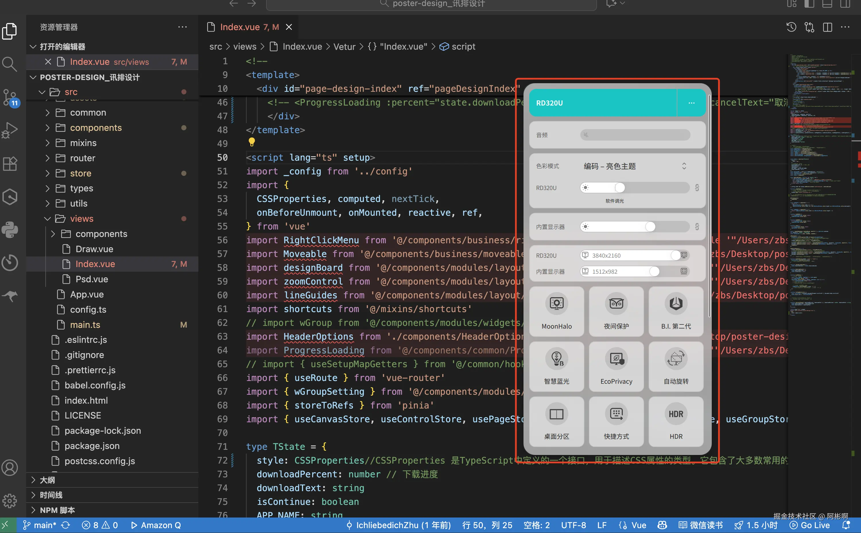
Task: Adjust the 内置显示器 brightness slider
Action: coord(649,227)
